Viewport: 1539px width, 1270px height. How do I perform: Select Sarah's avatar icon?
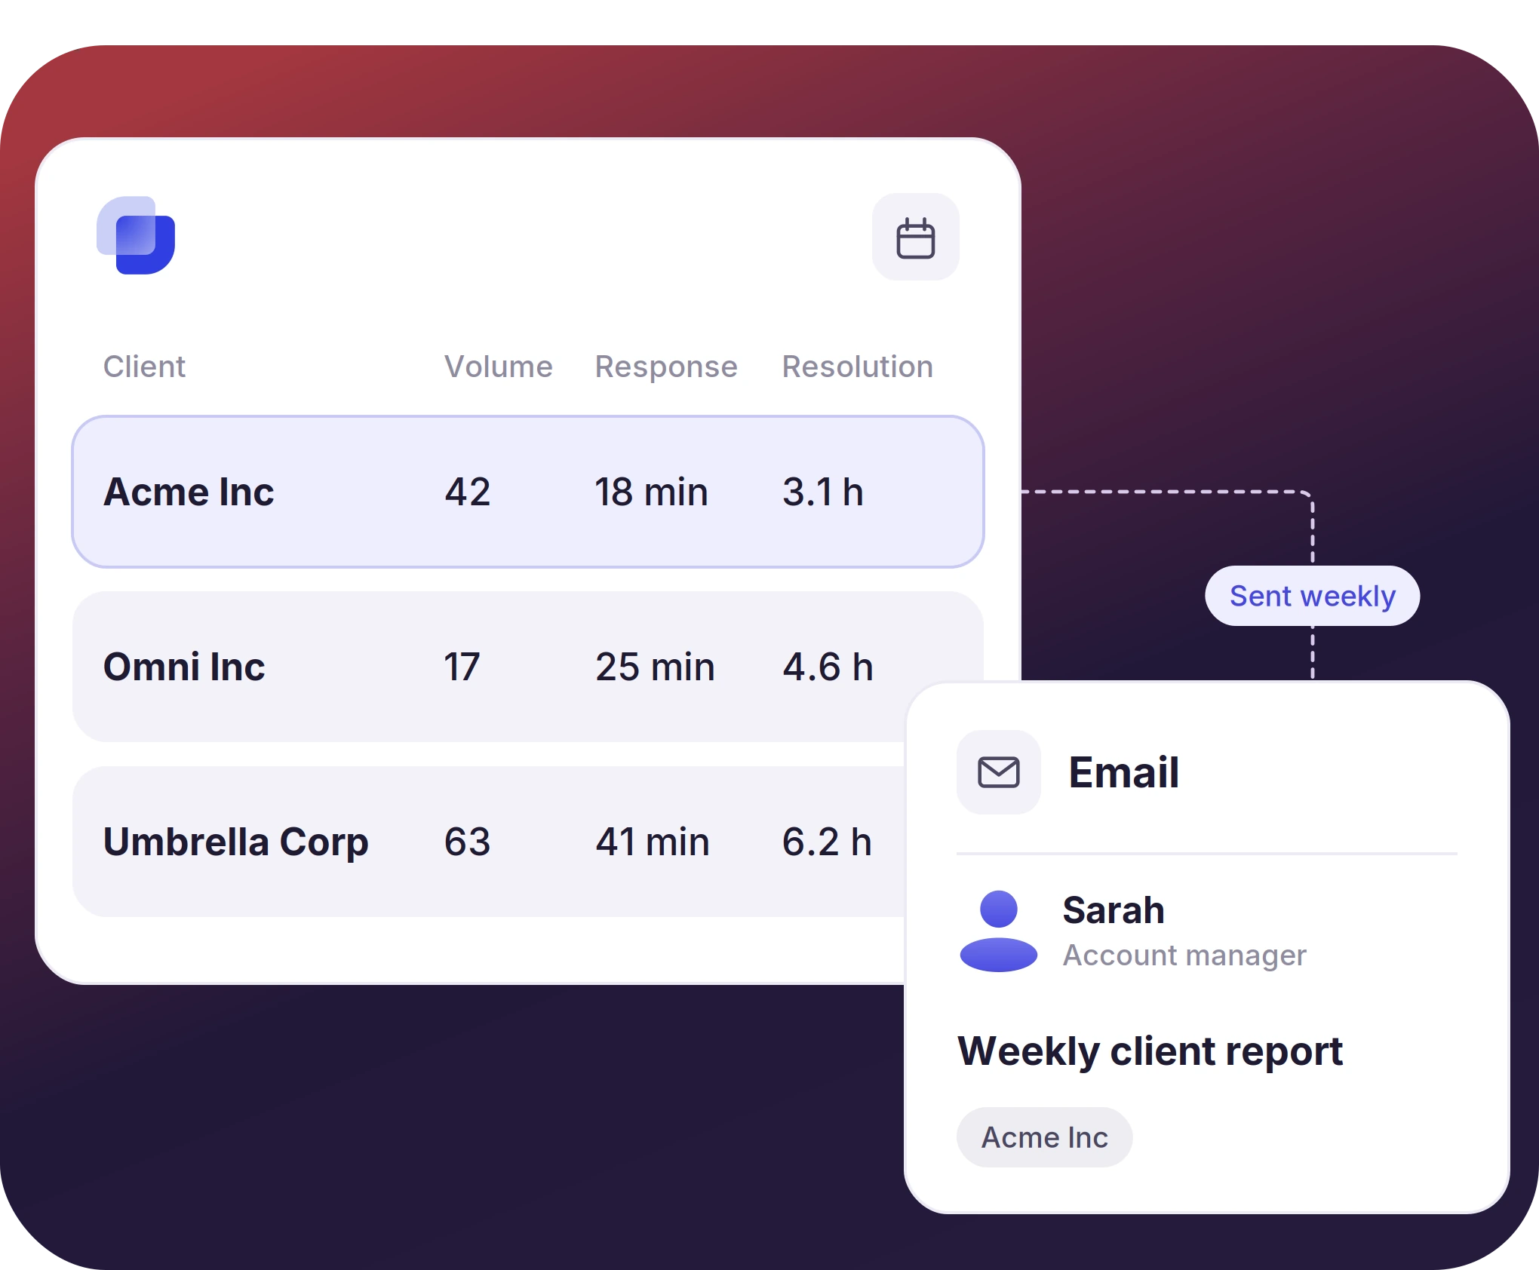998,931
